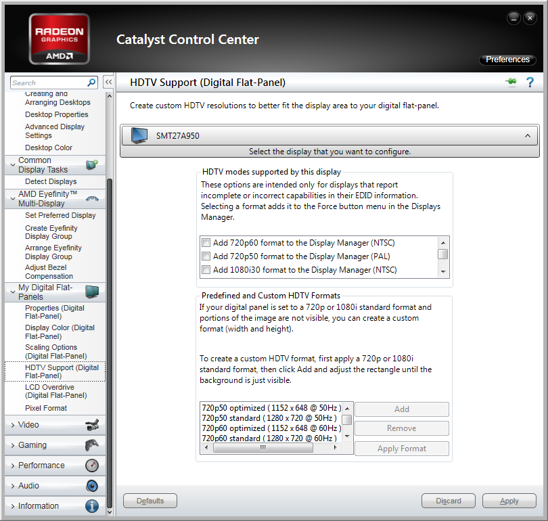Open Set Preferred Display page

coord(60,215)
